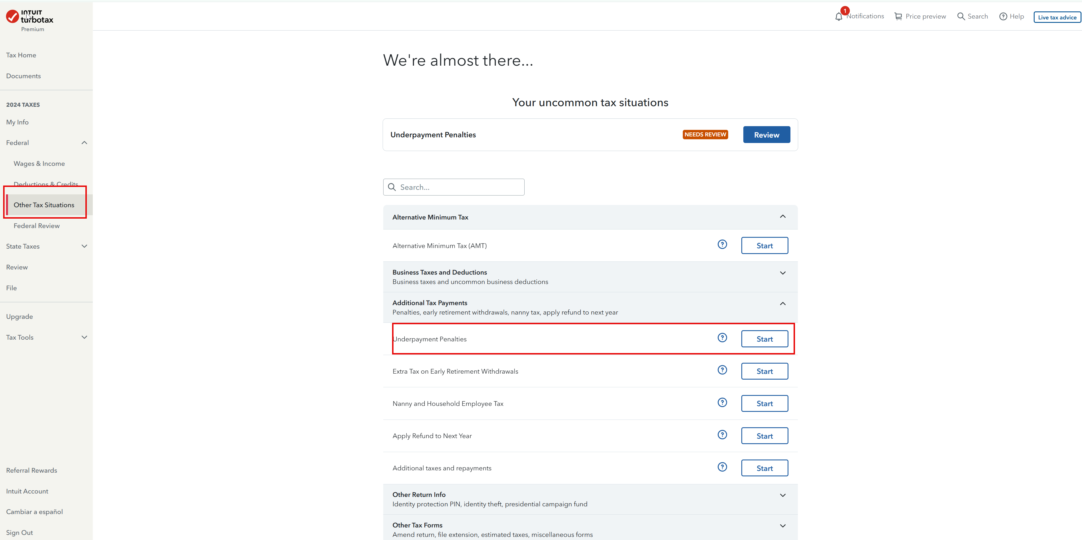Expand Business Taxes and Deductions section

coord(782,273)
